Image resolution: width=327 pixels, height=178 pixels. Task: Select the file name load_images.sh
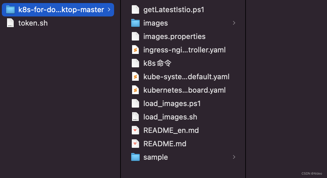coord(170,117)
